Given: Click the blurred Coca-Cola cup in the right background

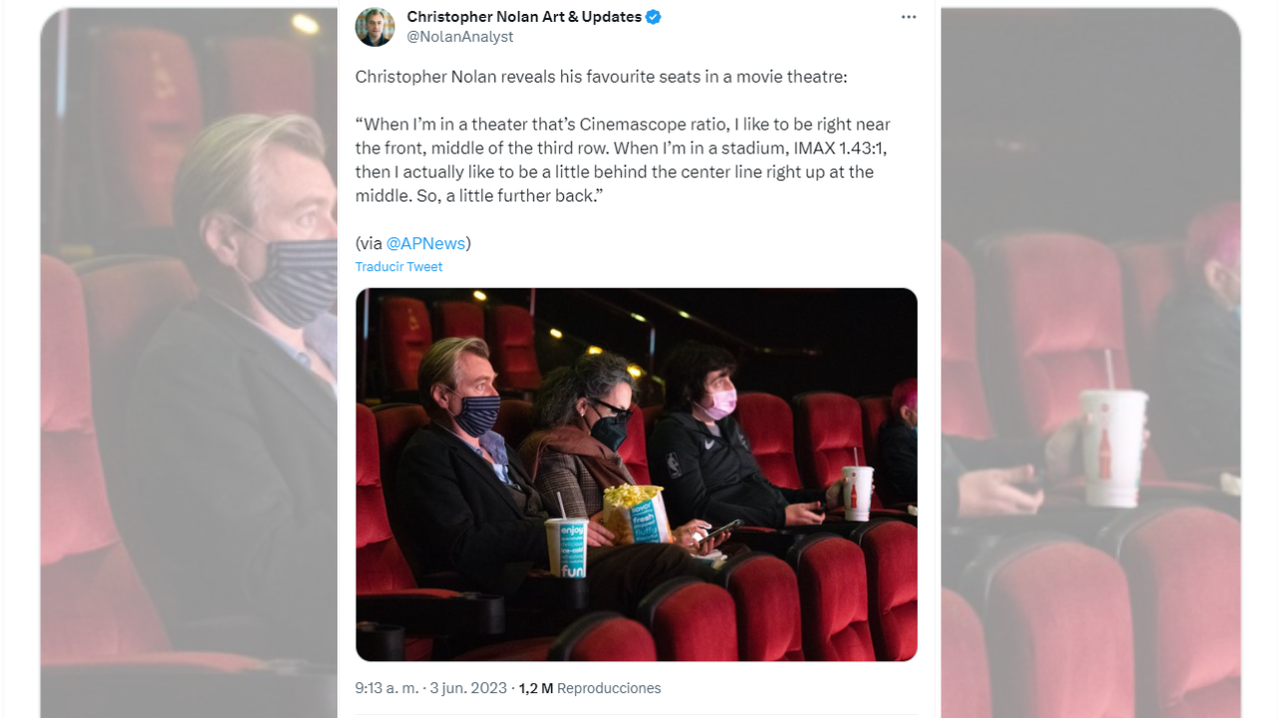Looking at the screenshot, I should (1112, 447).
